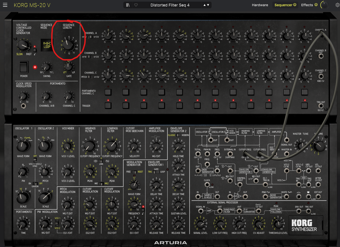Screen dimensions: 340x247
Task: Click the PWM In jack
Action: point(208,154)
